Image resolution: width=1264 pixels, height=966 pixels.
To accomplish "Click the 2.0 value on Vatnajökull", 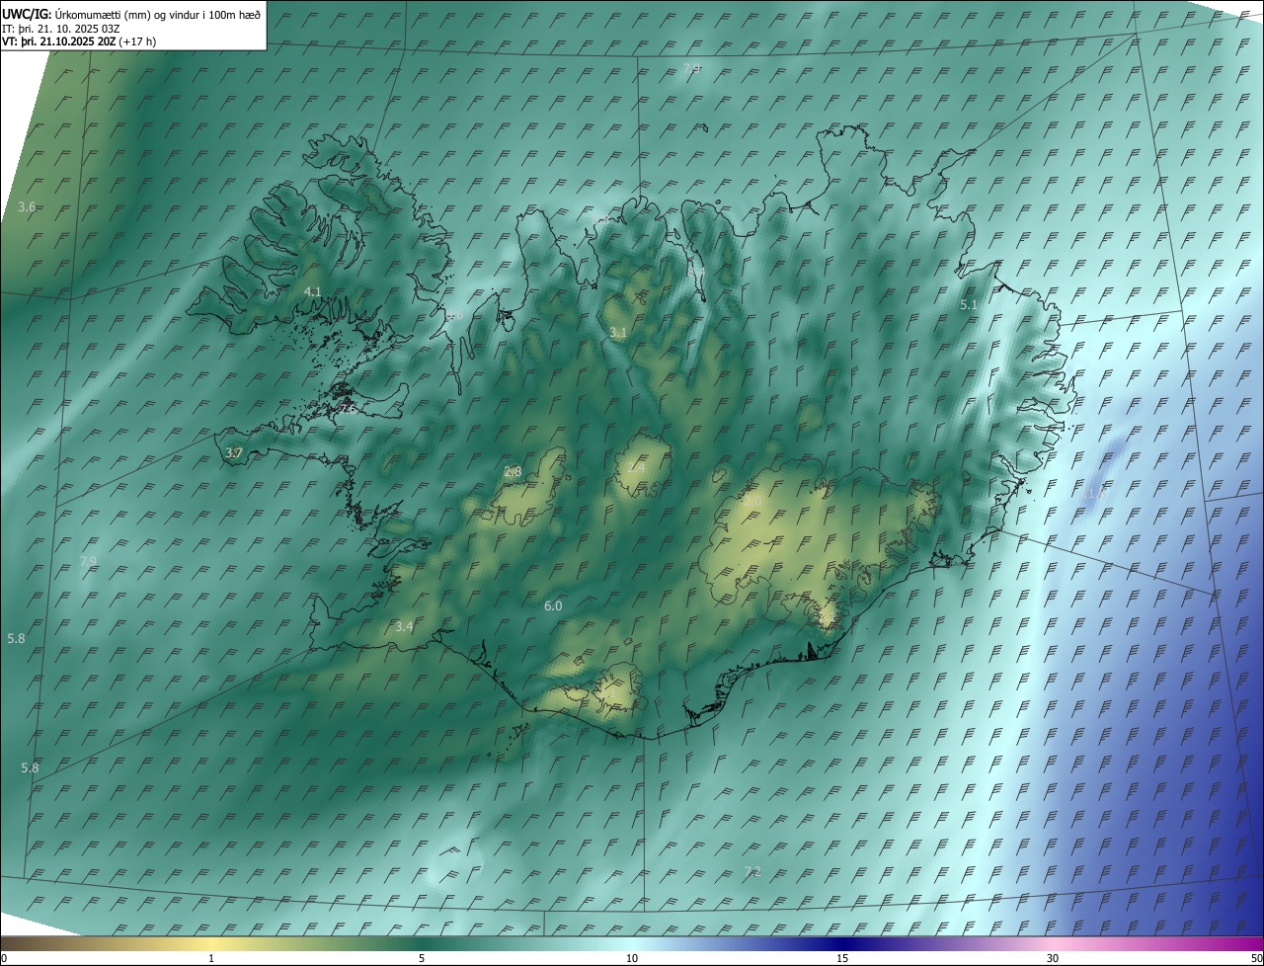I will [x=752, y=502].
